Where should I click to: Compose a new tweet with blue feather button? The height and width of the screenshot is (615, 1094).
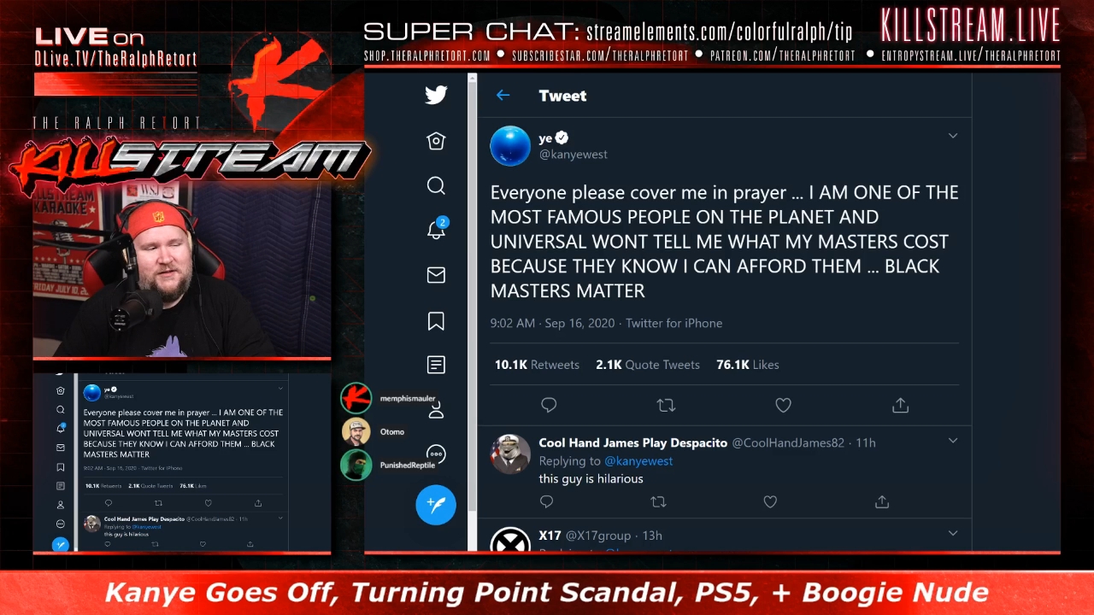[x=436, y=505]
